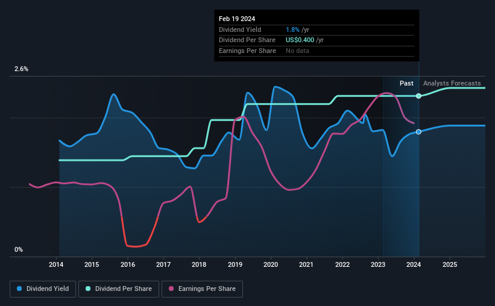The width and height of the screenshot is (495, 306).
Task: Click the 2020 x-axis year label
Action: [271, 264]
